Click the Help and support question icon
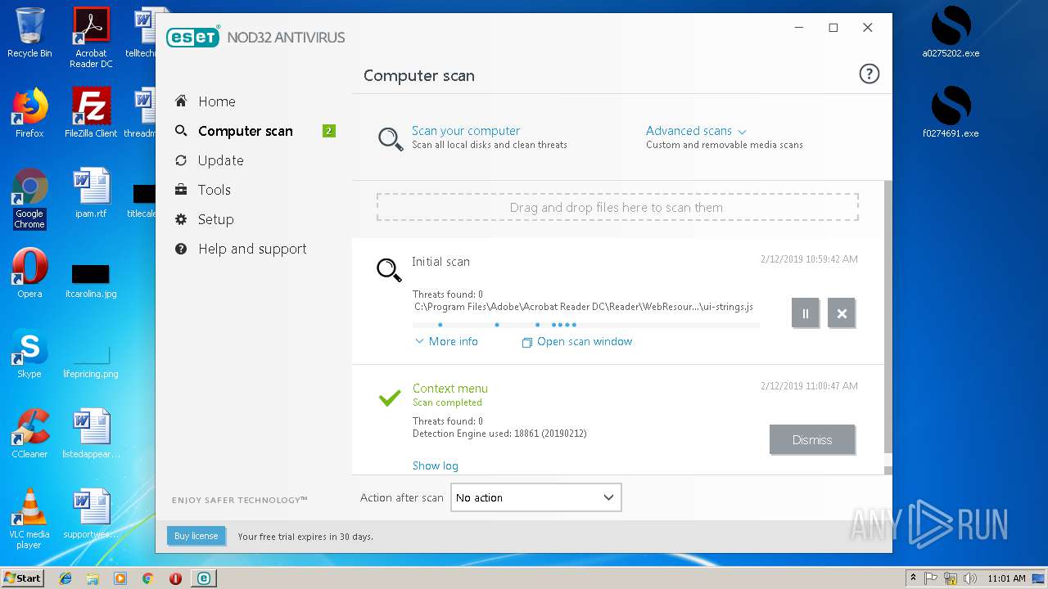Viewport: 1048px width, 589px height. [x=181, y=249]
